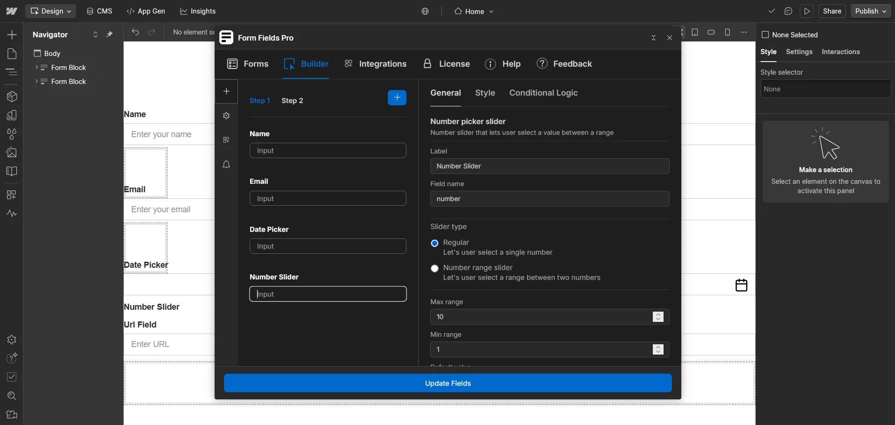The width and height of the screenshot is (895, 425).
Task: Open the Activity pulse icon
Action: pos(12,213)
